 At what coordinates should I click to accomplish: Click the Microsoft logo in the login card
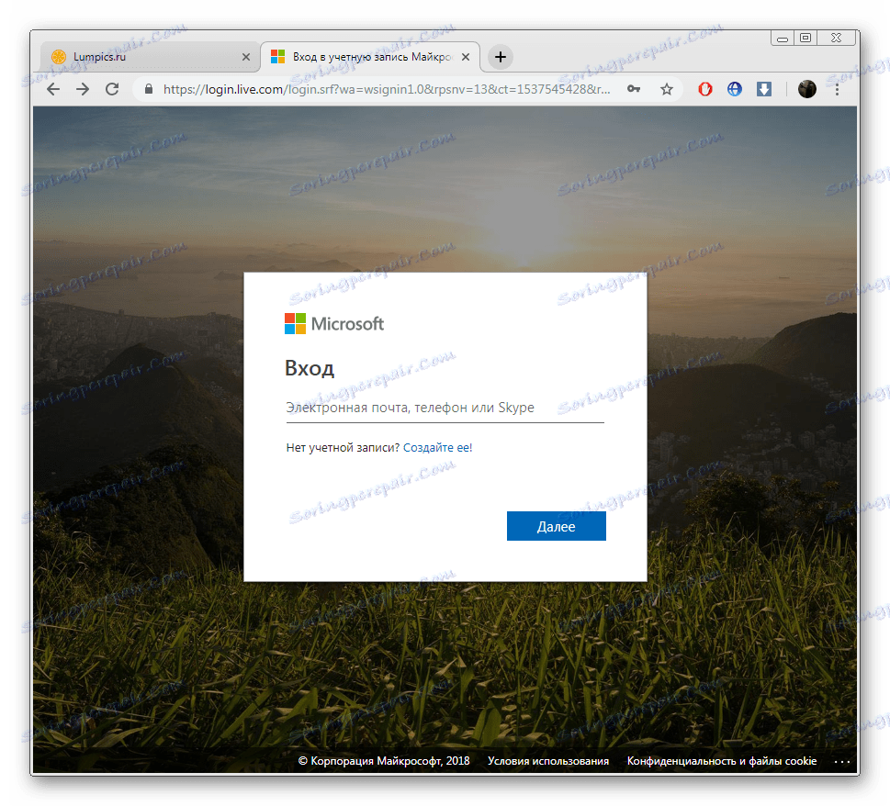[x=333, y=324]
